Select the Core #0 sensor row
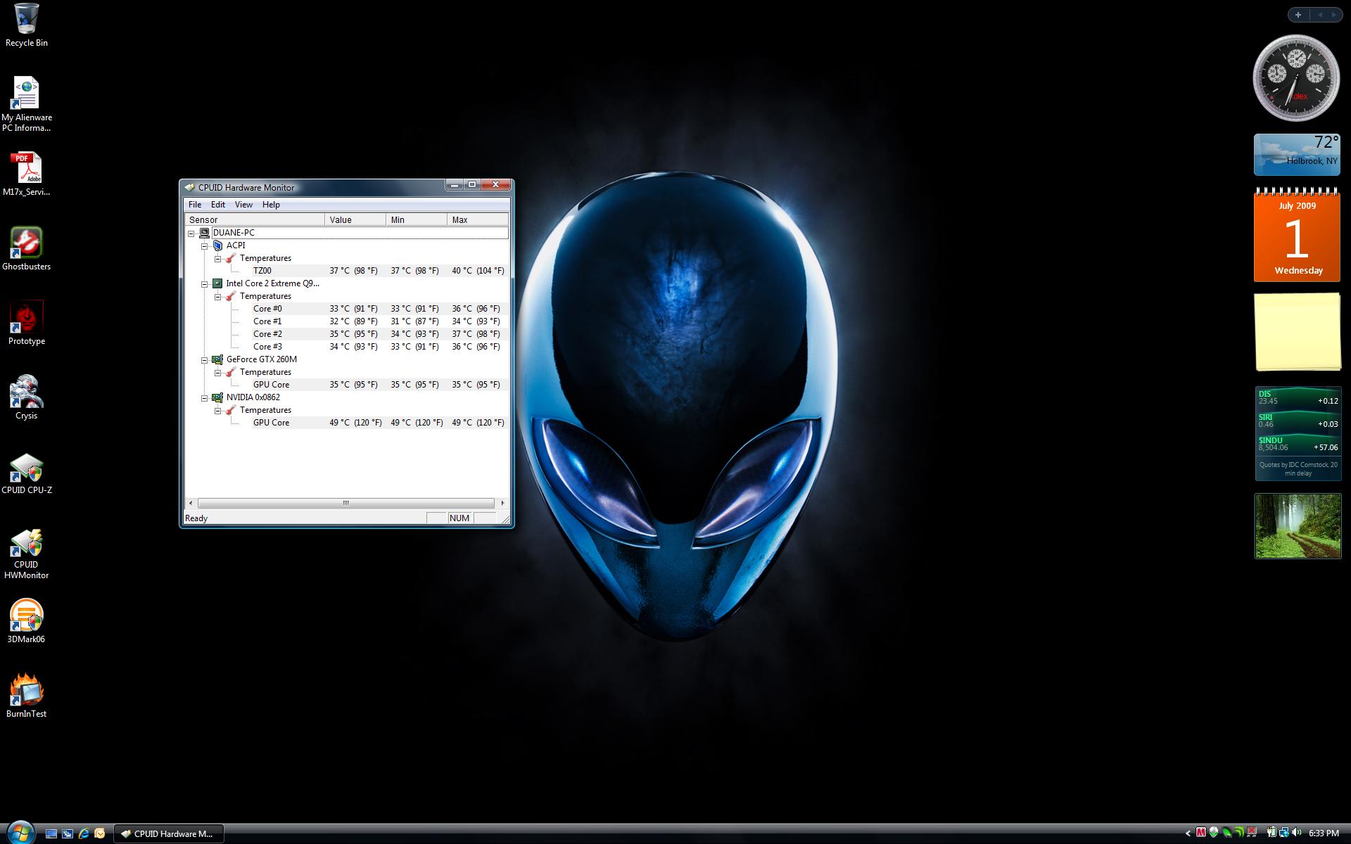The height and width of the screenshot is (844, 1351). pos(379,309)
